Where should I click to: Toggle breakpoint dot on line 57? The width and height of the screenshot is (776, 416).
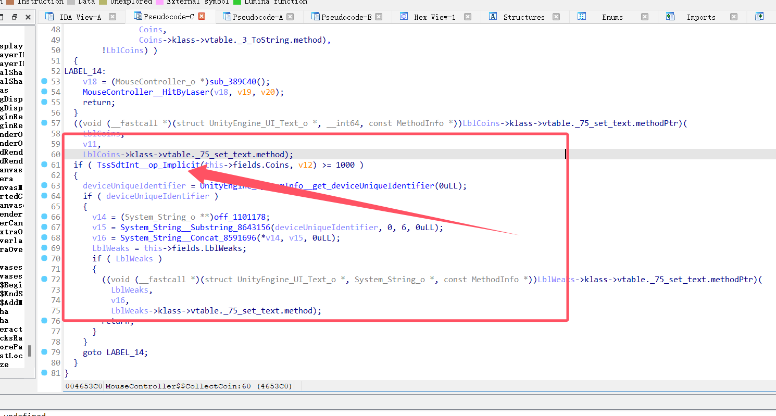click(x=44, y=123)
